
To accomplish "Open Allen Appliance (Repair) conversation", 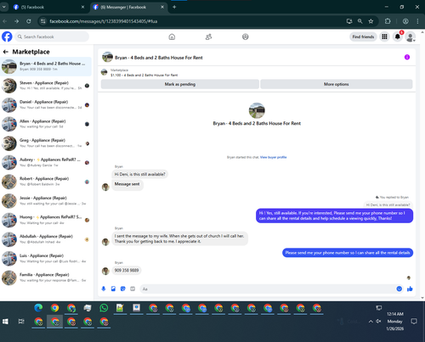I will pos(46,124).
